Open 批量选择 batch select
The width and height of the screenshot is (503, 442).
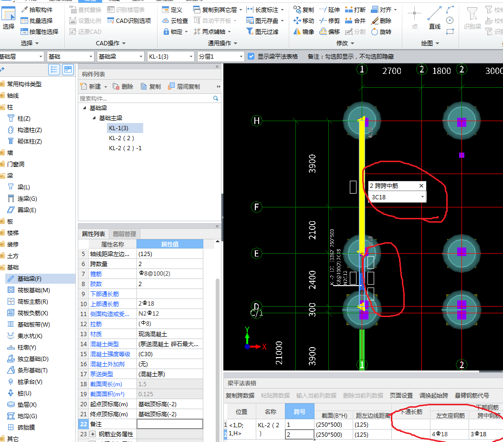(37, 21)
